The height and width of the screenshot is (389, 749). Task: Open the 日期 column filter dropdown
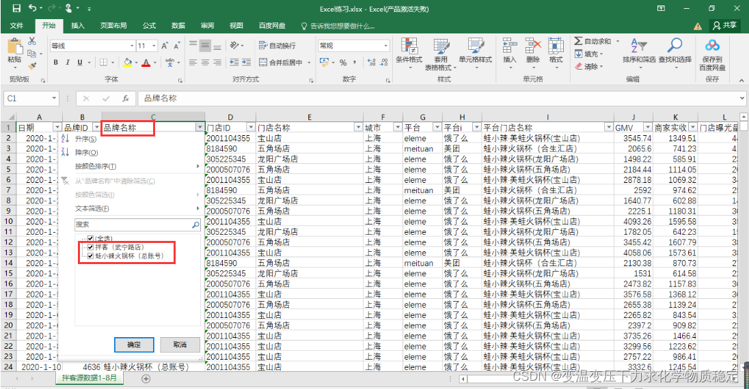(x=57, y=128)
